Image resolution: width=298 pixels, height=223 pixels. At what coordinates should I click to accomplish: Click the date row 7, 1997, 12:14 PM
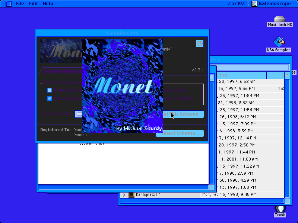tap(236, 138)
